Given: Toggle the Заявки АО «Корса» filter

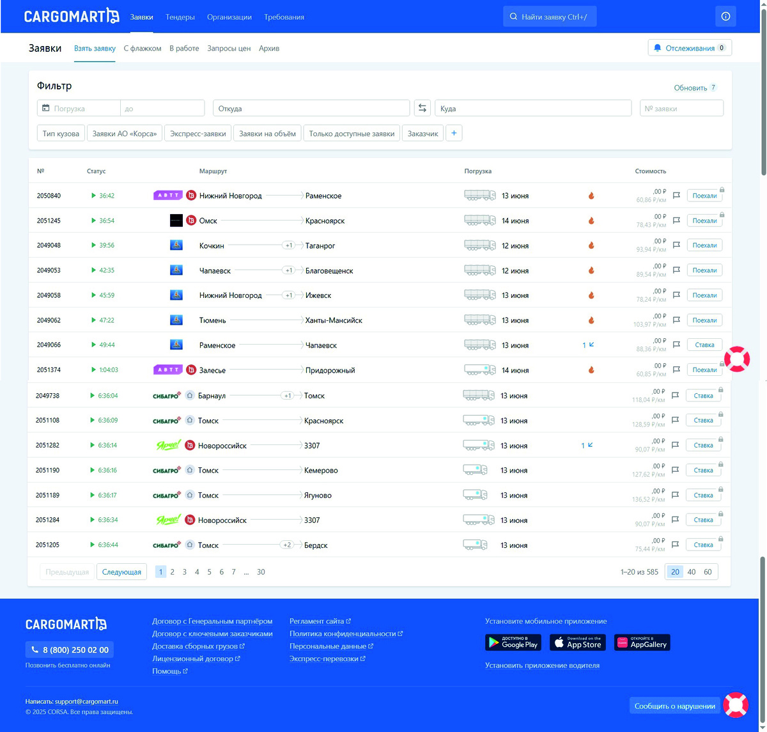Looking at the screenshot, I should pyautogui.click(x=125, y=134).
